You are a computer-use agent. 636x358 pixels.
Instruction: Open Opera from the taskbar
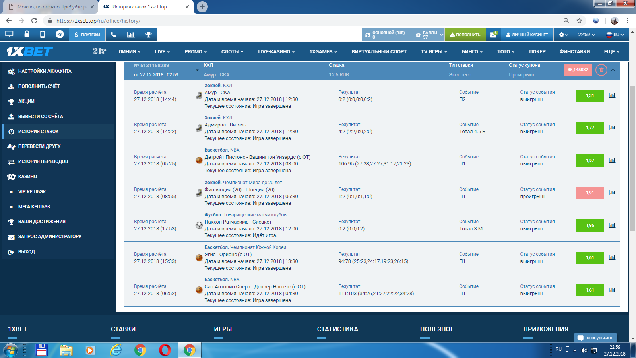pyautogui.click(x=165, y=350)
